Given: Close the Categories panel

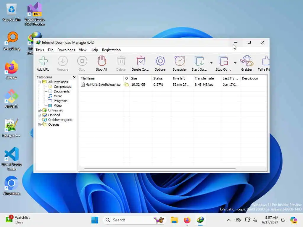Looking at the screenshot, I should [x=74, y=77].
